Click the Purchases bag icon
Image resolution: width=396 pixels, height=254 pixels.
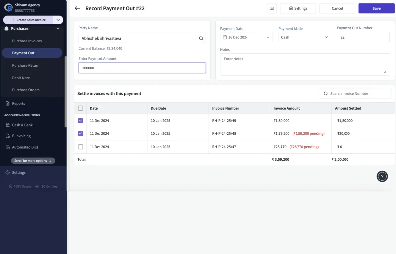click(7, 29)
